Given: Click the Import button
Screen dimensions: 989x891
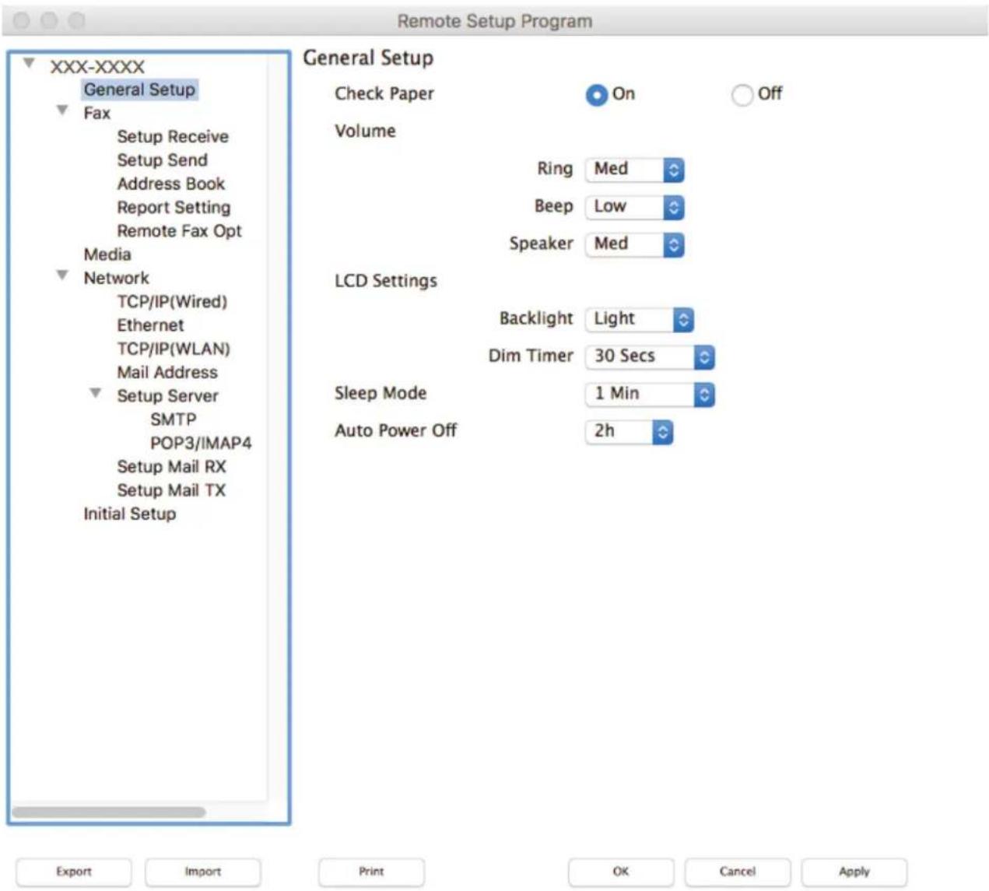Looking at the screenshot, I should click(x=203, y=872).
